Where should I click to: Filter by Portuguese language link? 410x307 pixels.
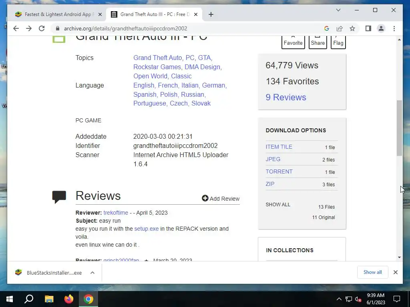click(150, 104)
